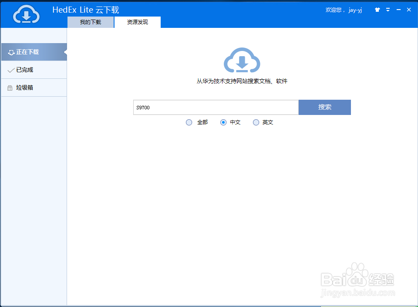Switch to the 资源发现 tab
The width and height of the screenshot is (418, 307).
pos(138,22)
